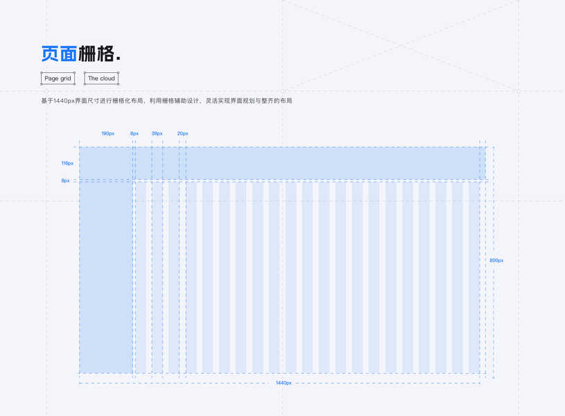Image resolution: width=565 pixels, height=416 pixels.
Task: Select the description line mentioning 1440px界面尺寸
Action: point(166,101)
